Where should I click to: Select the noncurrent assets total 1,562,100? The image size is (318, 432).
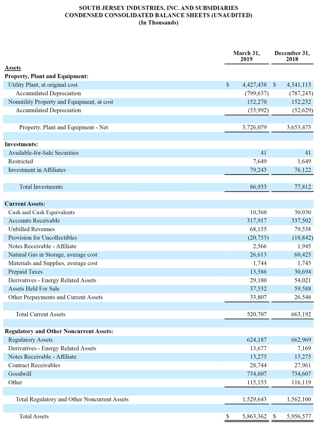(299, 400)
